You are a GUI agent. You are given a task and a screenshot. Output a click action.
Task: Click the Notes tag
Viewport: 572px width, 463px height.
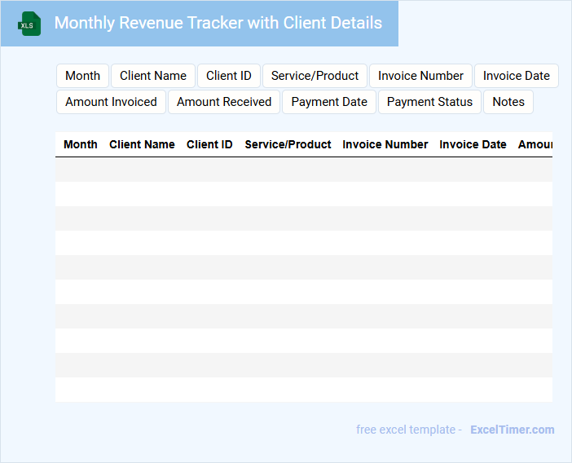pyautogui.click(x=508, y=102)
